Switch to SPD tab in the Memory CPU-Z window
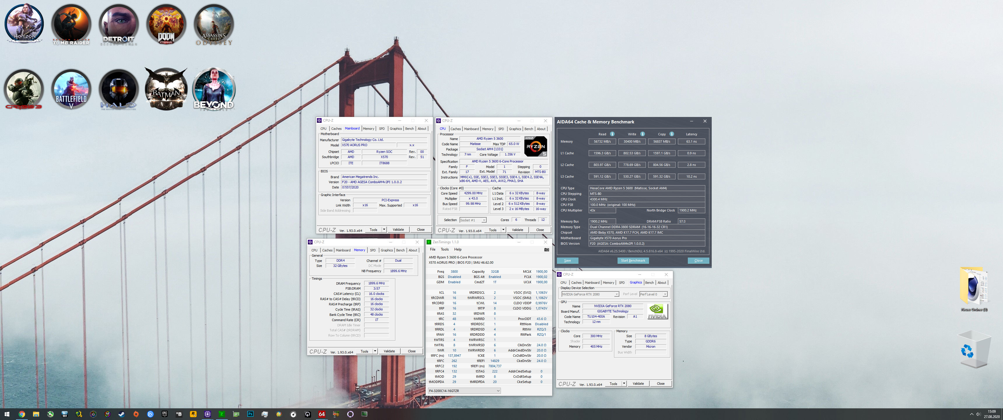 [x=373, y=250]
